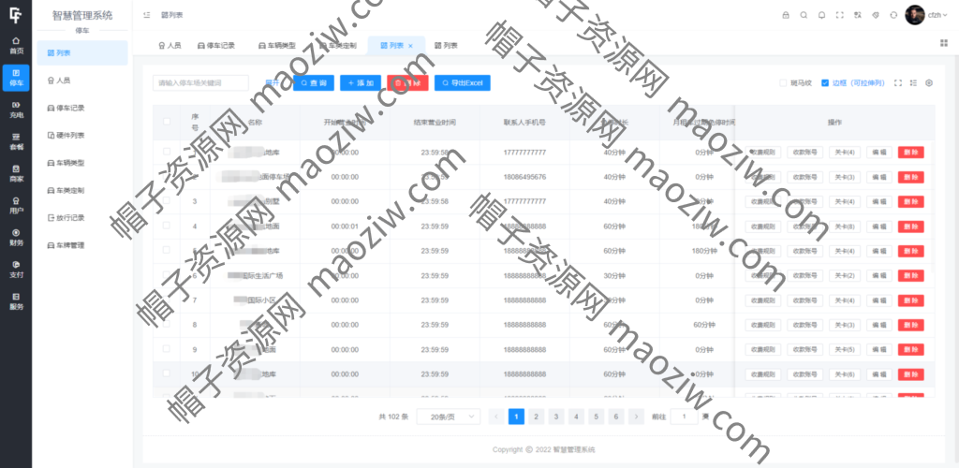Click the 前往 page jump input box
The width and height of the screenshot is (959, 468).
pyautogui.click(x=684, y=417)
